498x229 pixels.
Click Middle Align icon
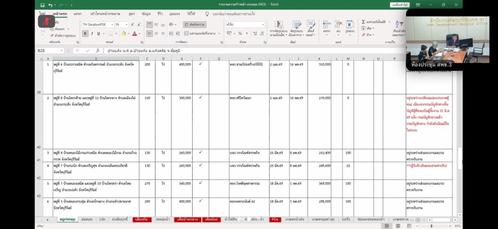pyautogui.click(x=156, y=24)
